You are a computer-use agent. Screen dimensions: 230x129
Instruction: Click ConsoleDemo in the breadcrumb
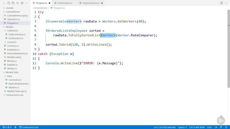(x=40, y=8)
